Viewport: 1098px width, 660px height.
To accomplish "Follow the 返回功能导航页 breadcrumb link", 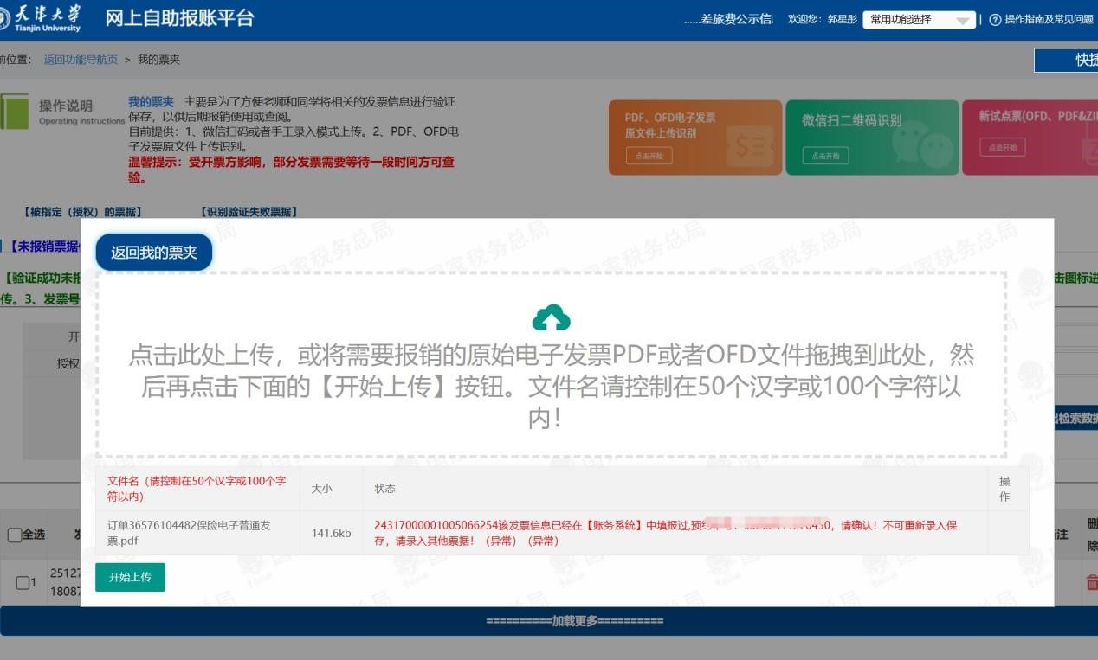I will point(81,60).
